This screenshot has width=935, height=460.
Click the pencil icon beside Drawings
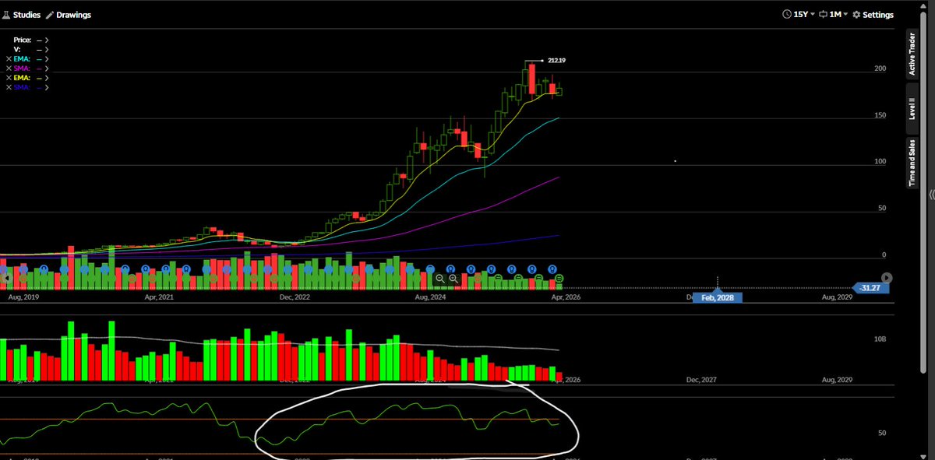pos(50,15)
